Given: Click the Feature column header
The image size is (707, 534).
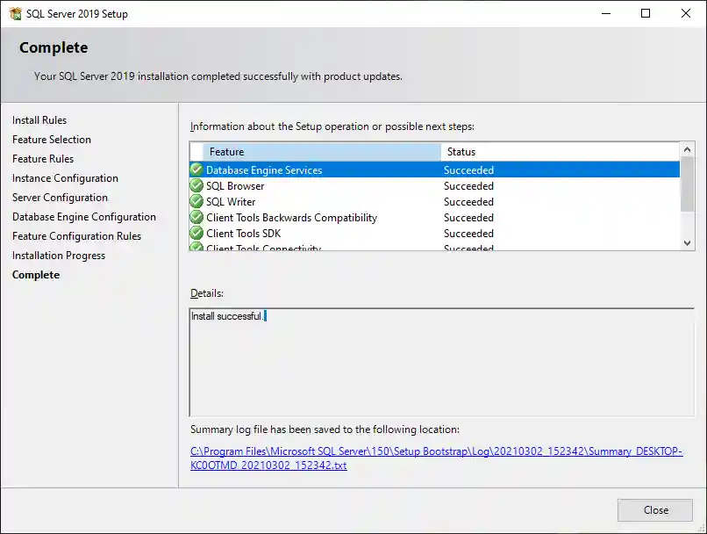Looking at the screenshot, I should pyautogui.click(x=307, y=151).
